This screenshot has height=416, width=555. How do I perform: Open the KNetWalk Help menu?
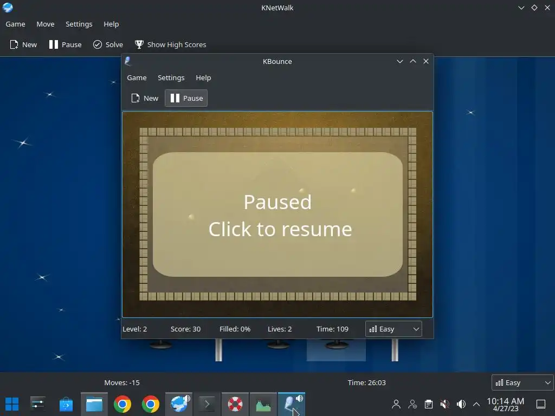pos(111,24)
